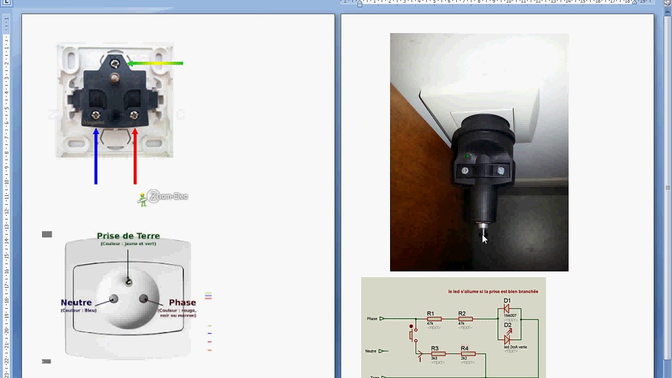Click resistor label R3 in the schematic
The height and width of the screenshot is (378, 672).
coord(435,349)
